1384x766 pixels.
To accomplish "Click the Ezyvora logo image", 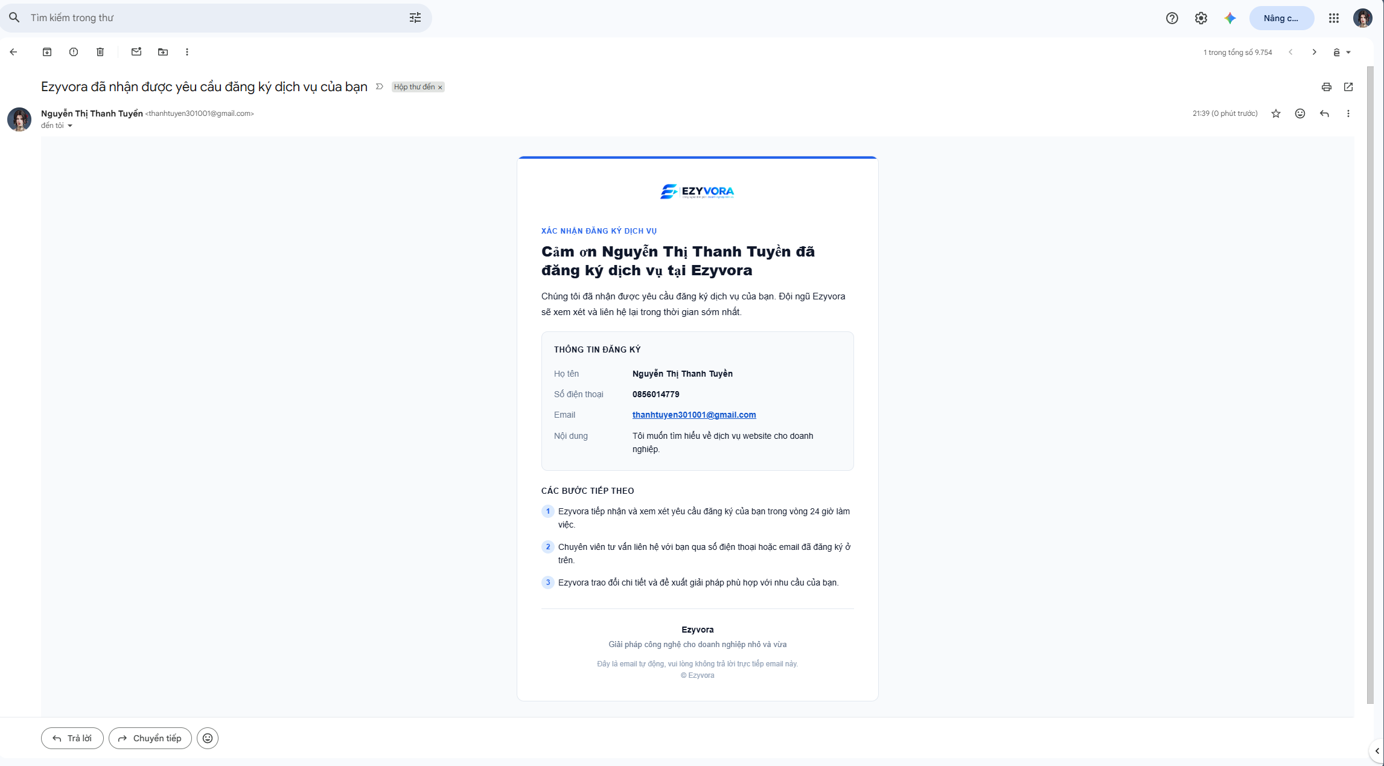I will 697,192.
